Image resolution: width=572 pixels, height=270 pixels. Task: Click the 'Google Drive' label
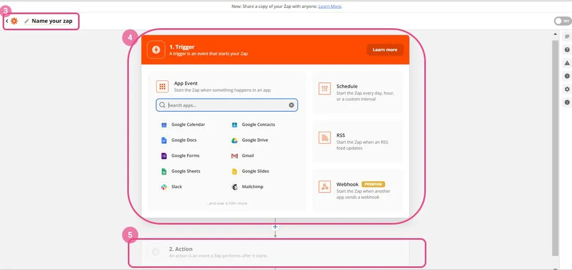pos(255,140)
